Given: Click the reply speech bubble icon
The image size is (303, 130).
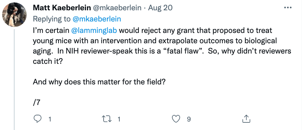Looking at the screenshot, I should click(x=38, y=119).
